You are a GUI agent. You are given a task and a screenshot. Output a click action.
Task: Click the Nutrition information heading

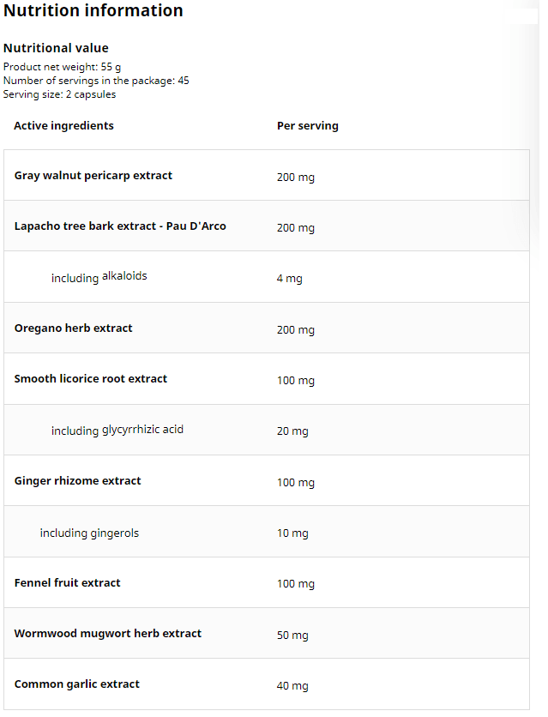click(x=93, y=11)
